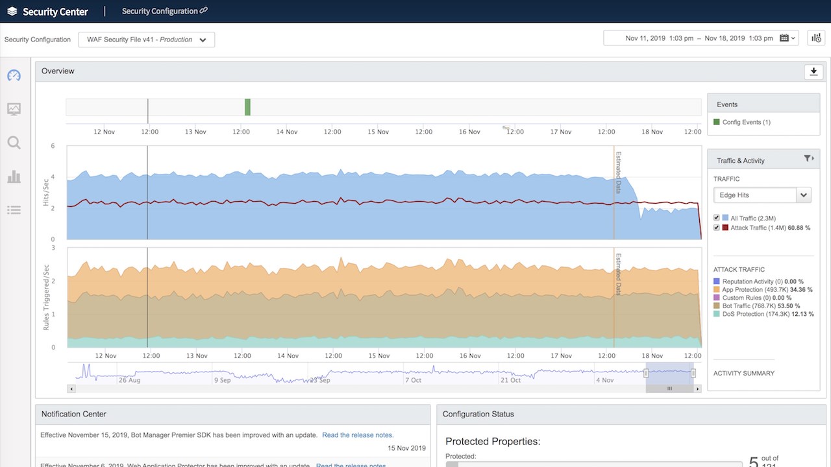Click the link icon beside Security Configuration title
831x467 pixels.
[204, 10]
